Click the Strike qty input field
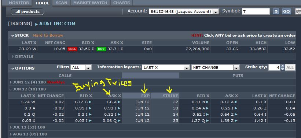Image resolution: width=301 pixels, height=138 pixels. [x=274, y=67]
